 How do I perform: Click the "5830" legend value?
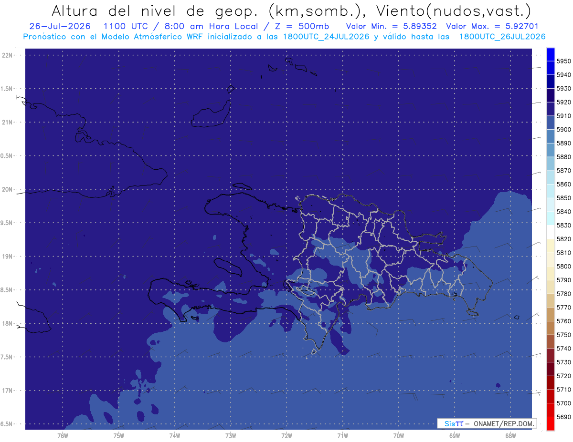point(563,225)
